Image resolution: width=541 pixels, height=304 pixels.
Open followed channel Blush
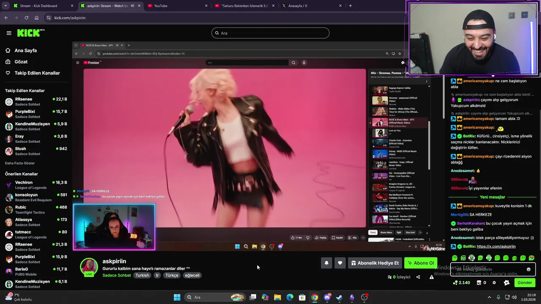pyautogui.click(x=36, y=151)
